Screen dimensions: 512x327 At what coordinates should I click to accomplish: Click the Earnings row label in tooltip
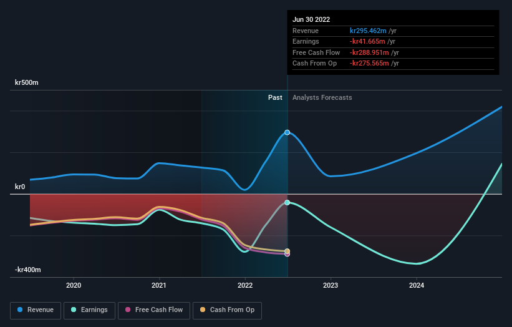click(306, 41)
